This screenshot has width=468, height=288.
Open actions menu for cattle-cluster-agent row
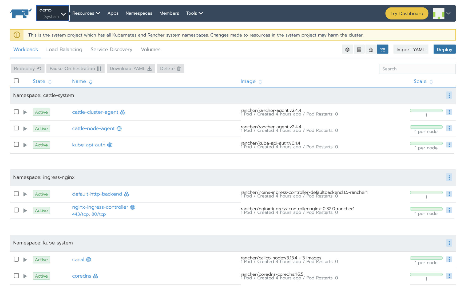pos(449,112)
